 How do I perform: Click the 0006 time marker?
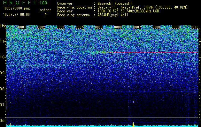click(118, 27)
